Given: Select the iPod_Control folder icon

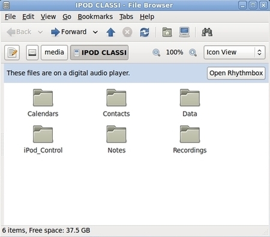Looking at the screenshot, I should (x=43, y=134).
